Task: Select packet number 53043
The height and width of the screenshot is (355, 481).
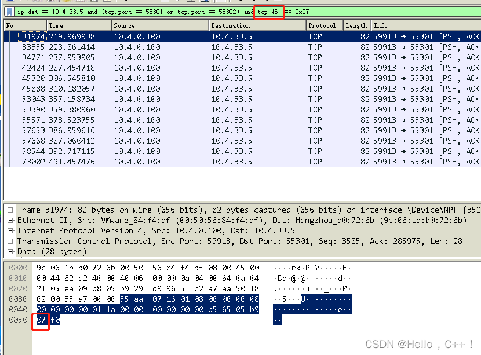Action: point(242,99)
